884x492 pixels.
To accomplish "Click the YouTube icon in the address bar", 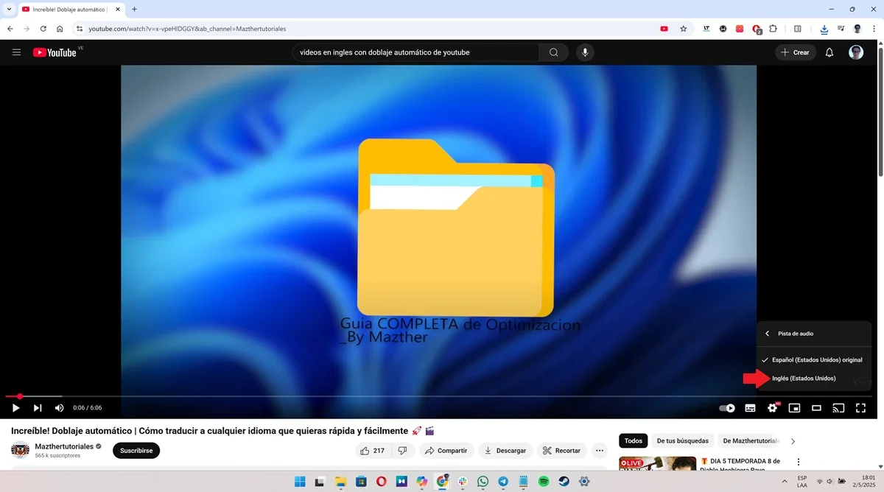I will coord(664,29).
